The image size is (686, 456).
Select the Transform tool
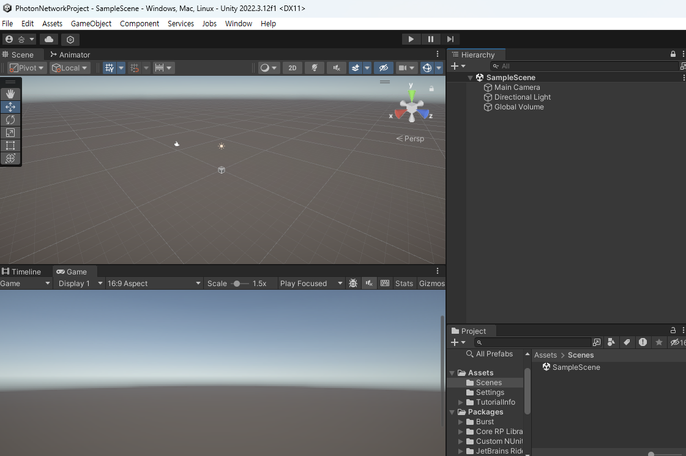[10, 158]
